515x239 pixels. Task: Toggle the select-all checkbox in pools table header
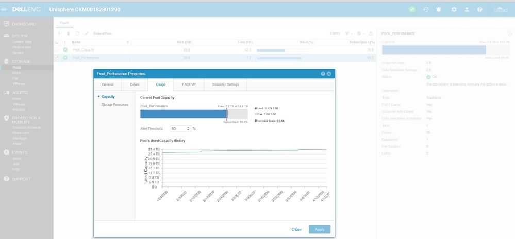coord(57,42)
